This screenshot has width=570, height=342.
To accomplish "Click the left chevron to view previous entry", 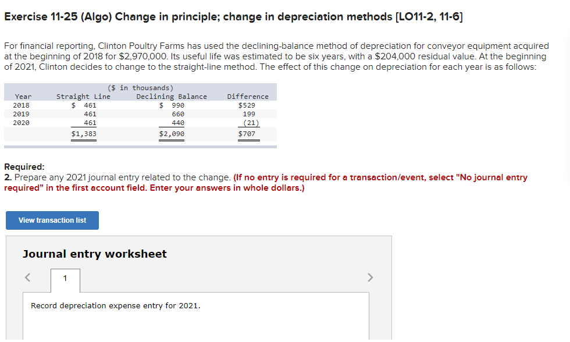I will tap(27, 278).
